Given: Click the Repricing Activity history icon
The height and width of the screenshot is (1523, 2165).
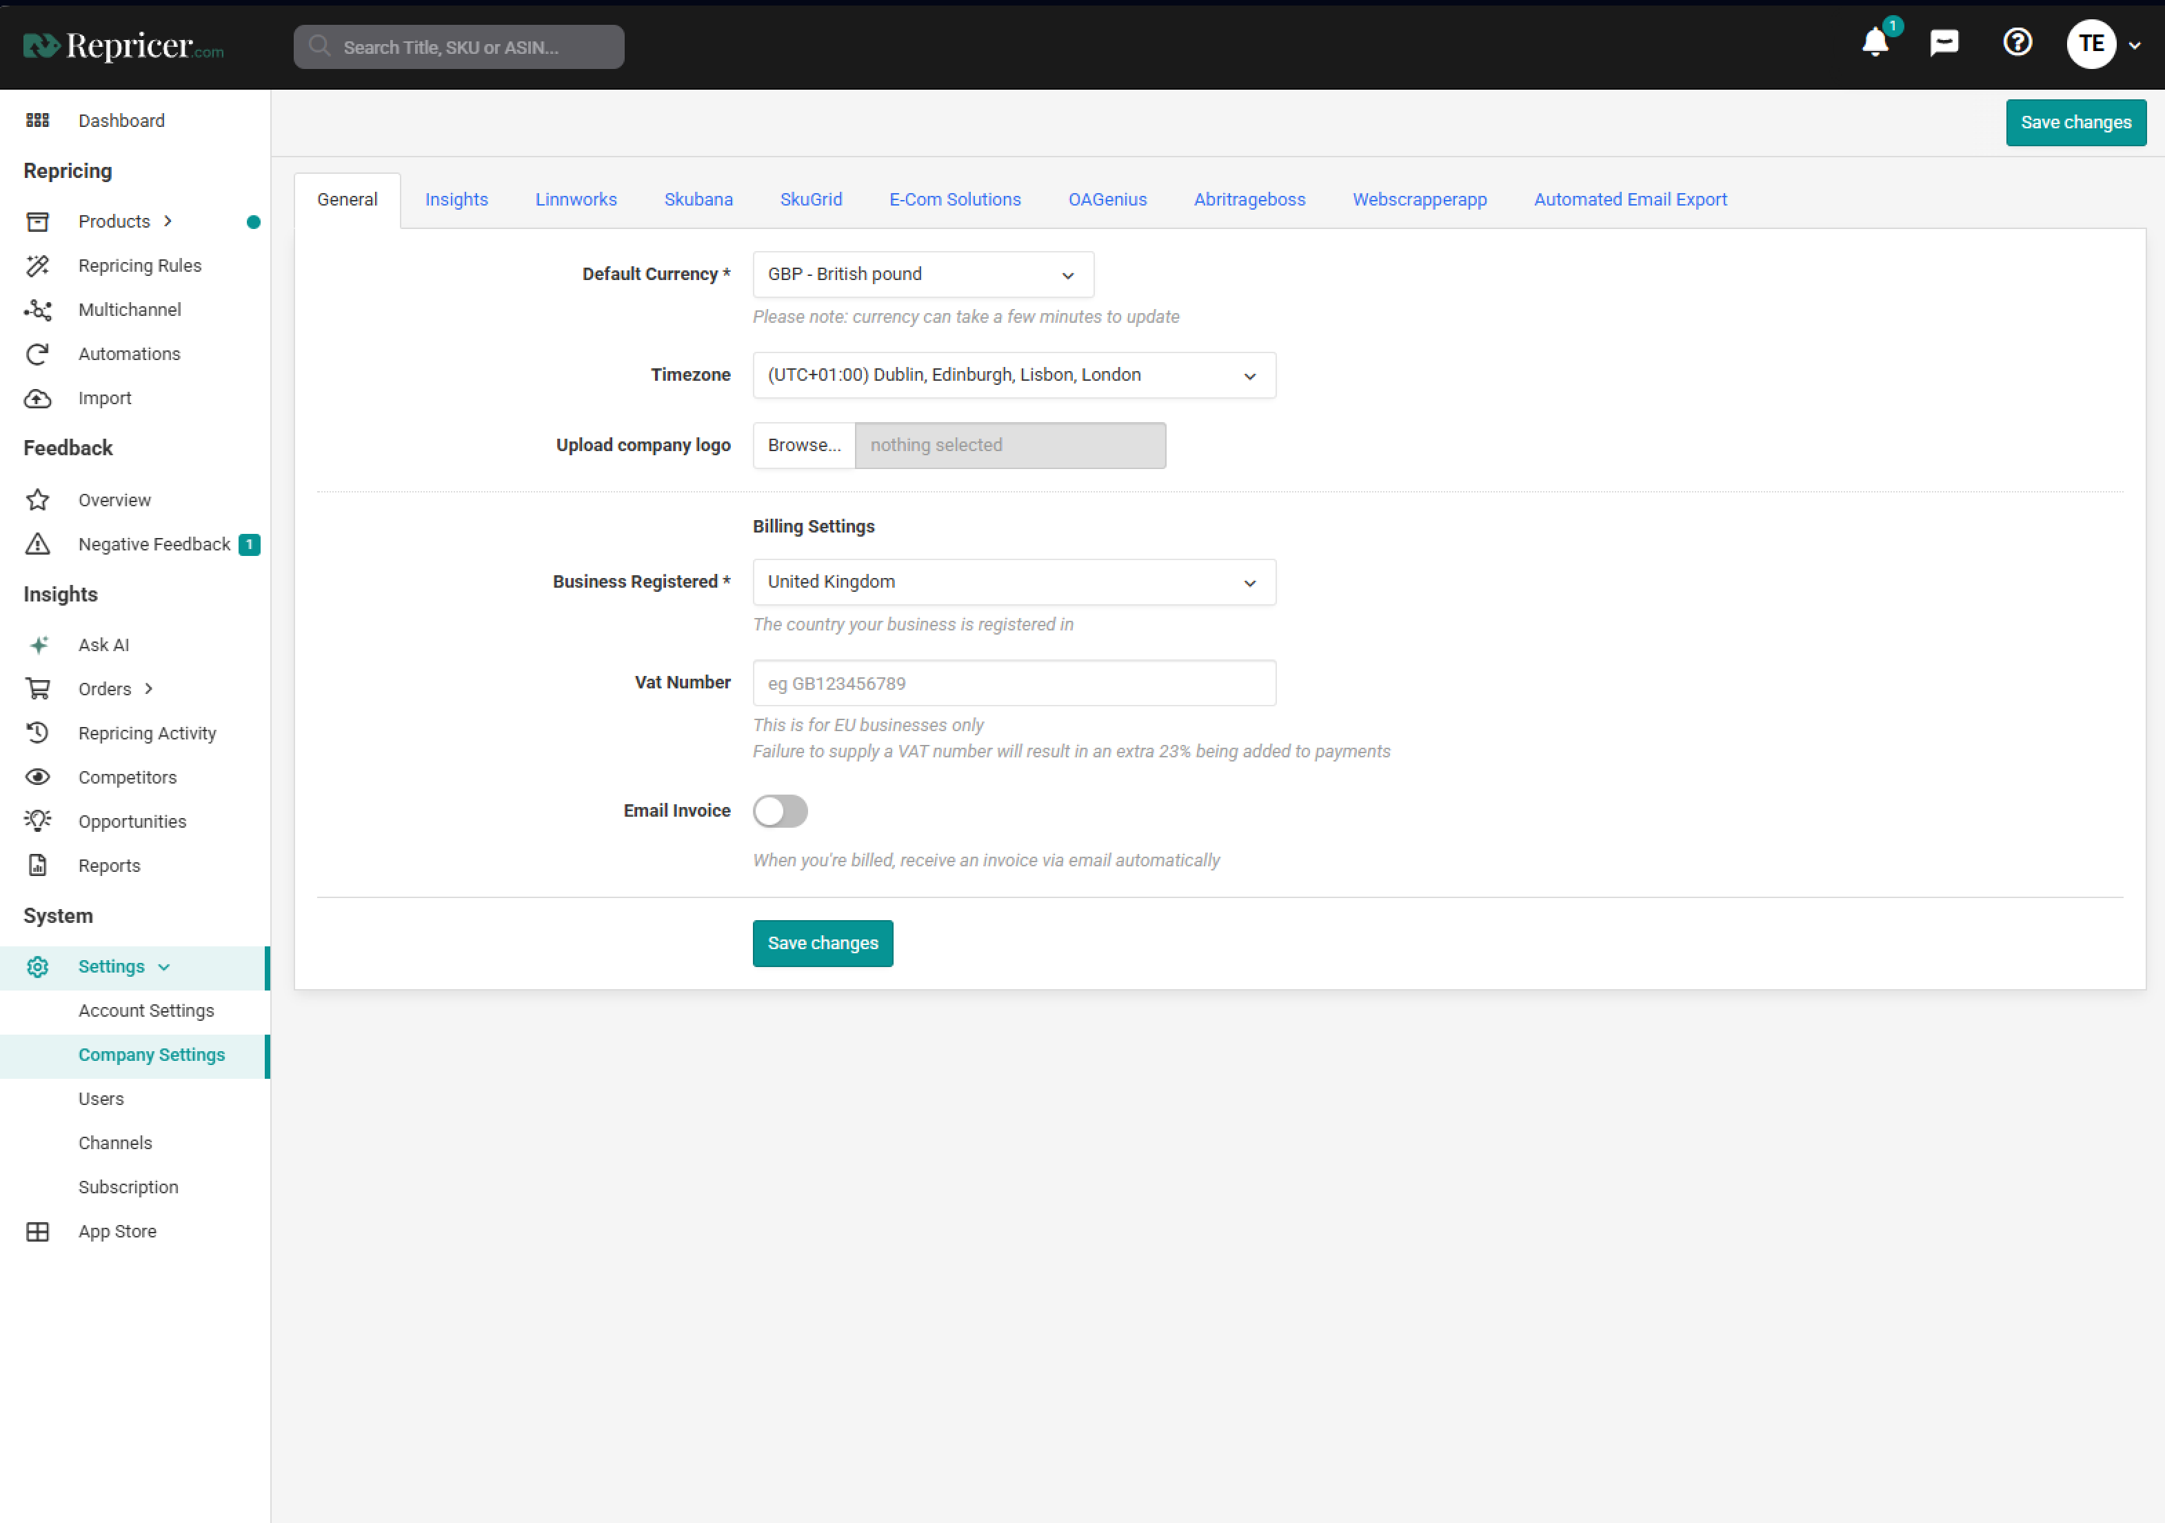Looking at the screenshot, I should pyautogui.click(x=38, y=734).
